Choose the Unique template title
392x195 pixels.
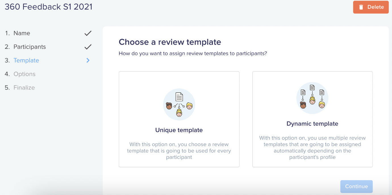[179, 130]
